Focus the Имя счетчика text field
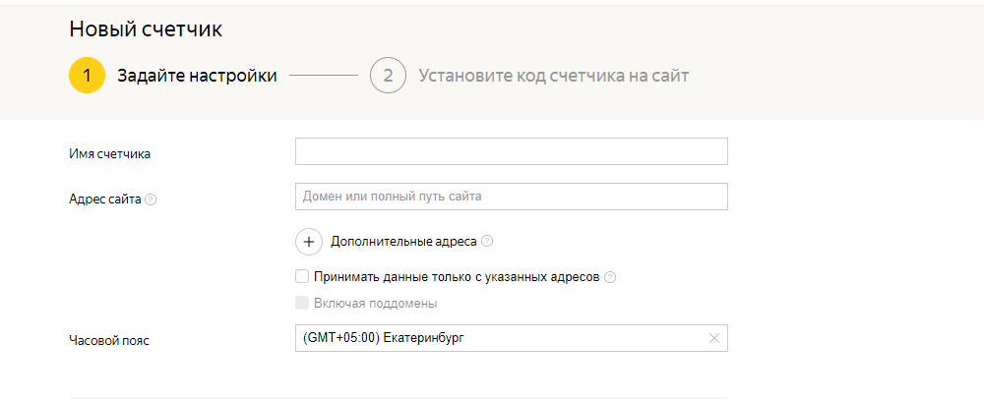 point(511,151)
